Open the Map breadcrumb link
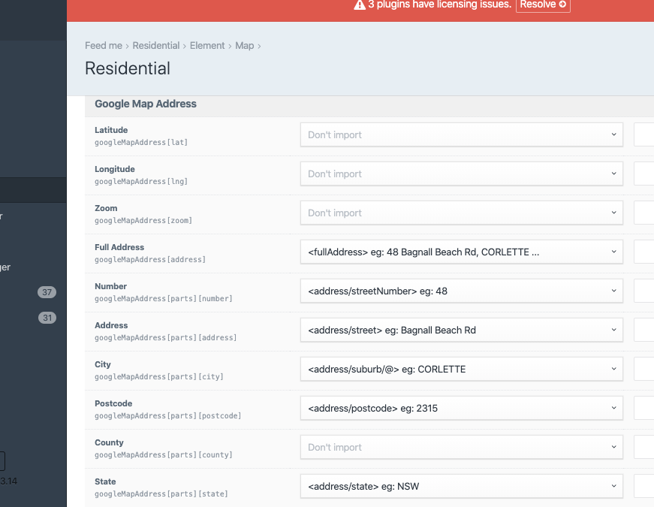This screenshot has width=654, height=507. [x=244, y=45]
